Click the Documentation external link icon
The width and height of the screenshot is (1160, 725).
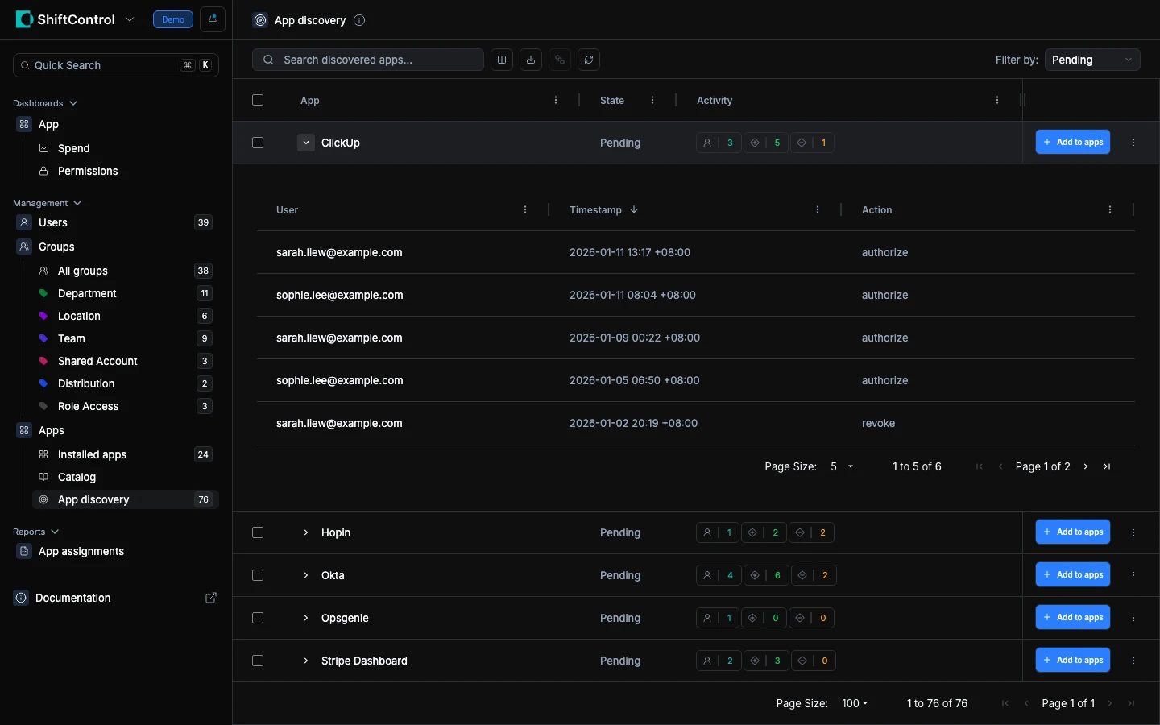[211, 598]
